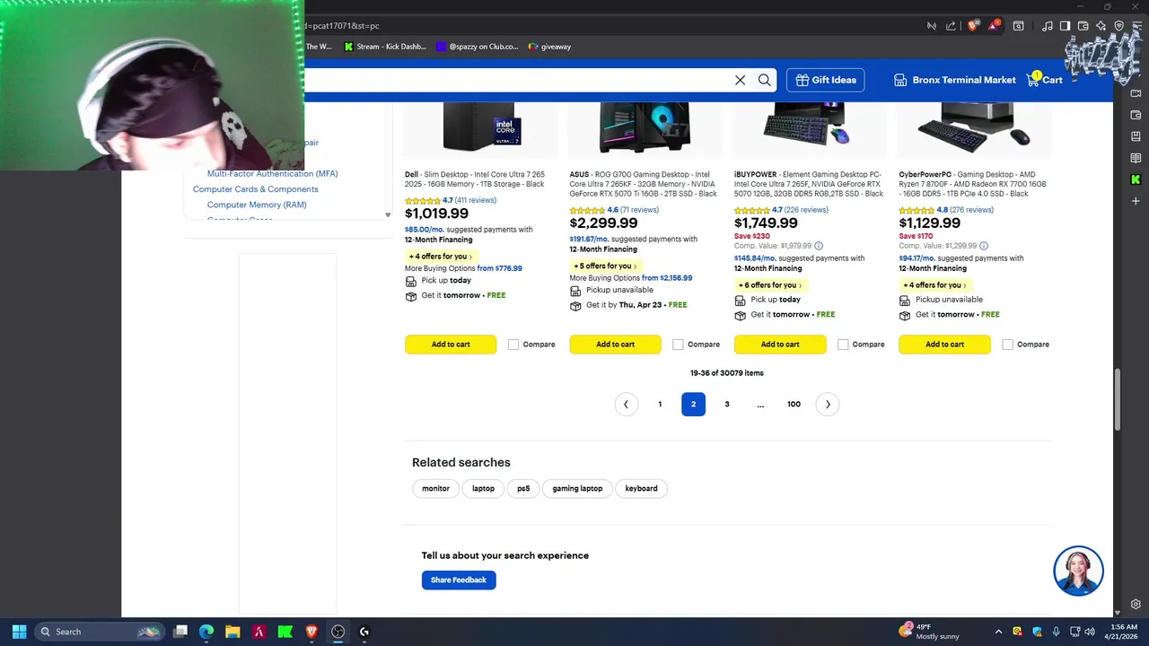Check Compare for the Dell desktop
Screen dimensions: 1149x646
click(x=513, y=345)
